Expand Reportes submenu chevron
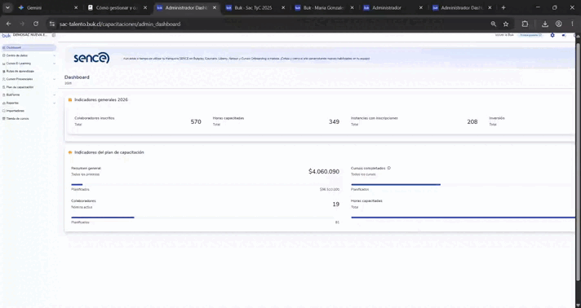This screenshot has width=581, height=308. (54, 103)
